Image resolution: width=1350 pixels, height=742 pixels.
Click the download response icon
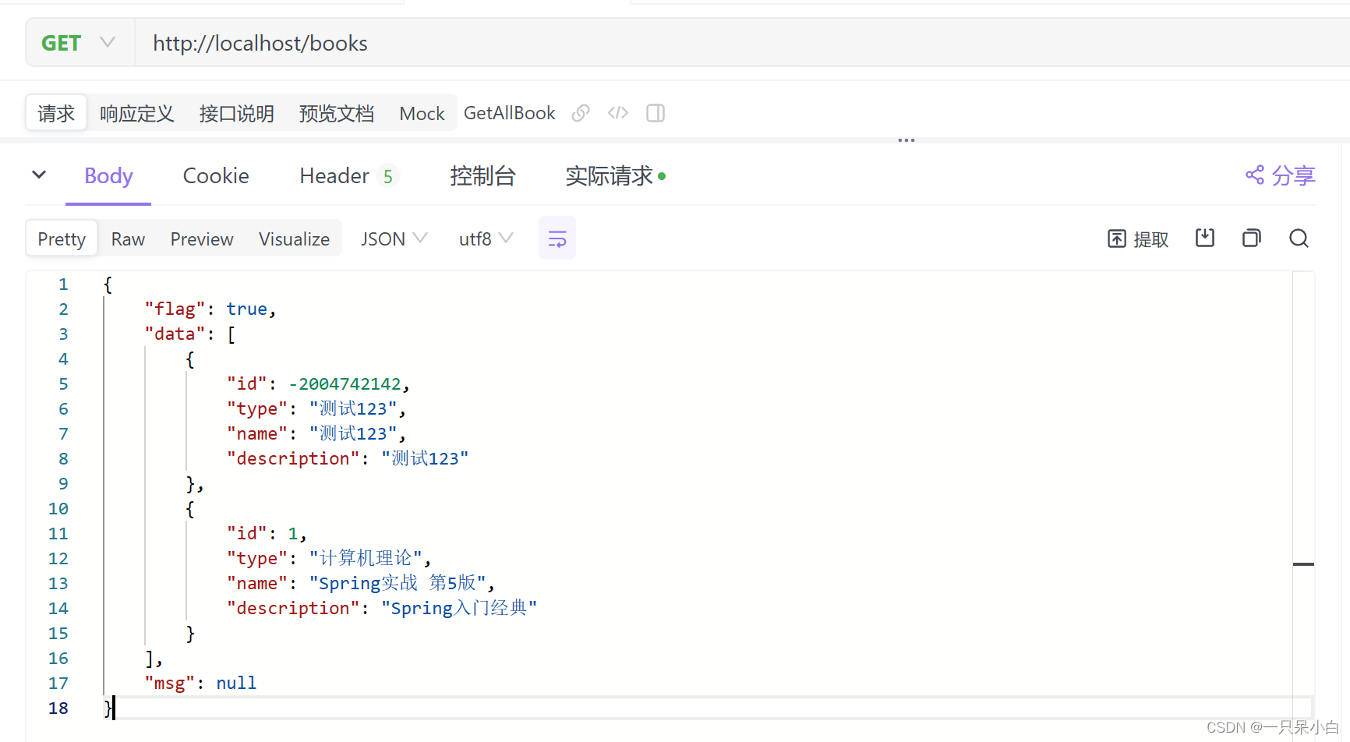coord(1204,238)
